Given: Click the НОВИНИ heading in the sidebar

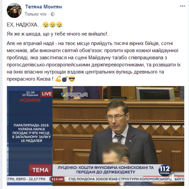Looking at the screenshot, I should 30,100.
